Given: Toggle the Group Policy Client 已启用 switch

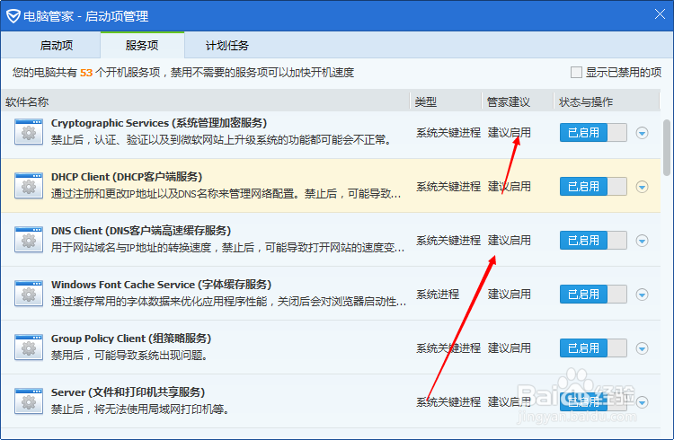Looking at the screenshot, I should [593, 348].
